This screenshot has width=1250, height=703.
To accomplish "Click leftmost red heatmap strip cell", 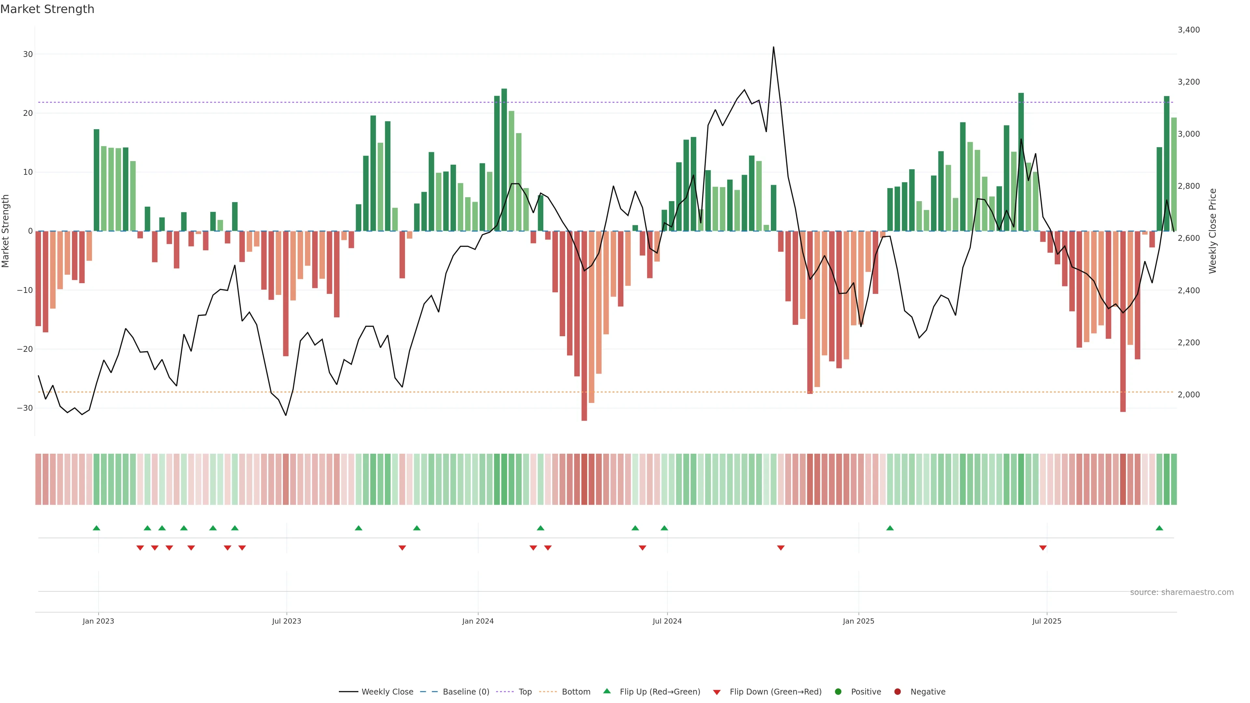I will tap(38, 479).
